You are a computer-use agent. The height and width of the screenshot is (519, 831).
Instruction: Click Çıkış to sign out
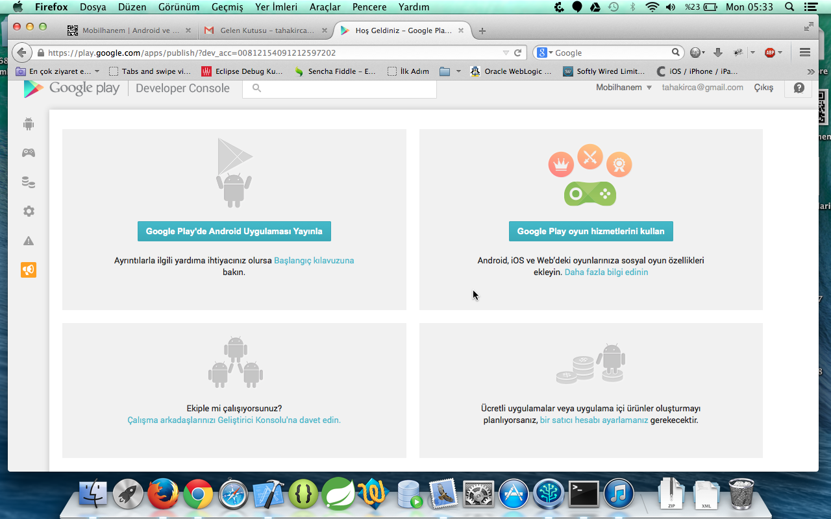point(763,88)
